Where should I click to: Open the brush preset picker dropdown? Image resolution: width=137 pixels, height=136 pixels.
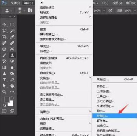pos(24,11)
